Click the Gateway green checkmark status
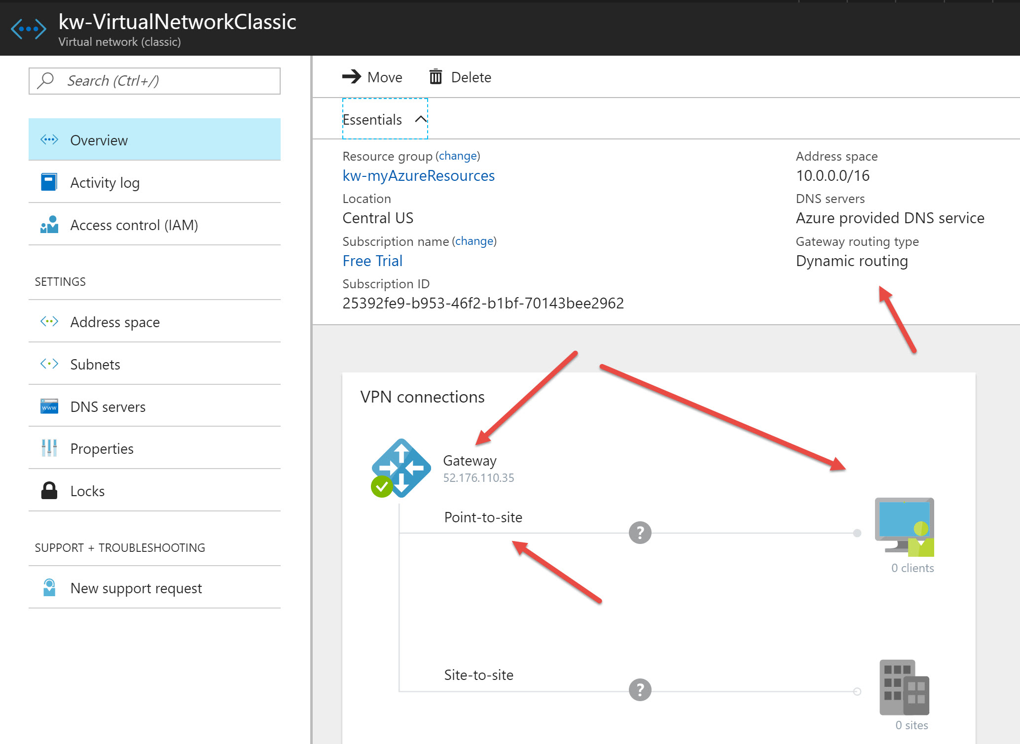Image resolution: width=1020 pixels, height=744 pixels. click(x=381, y=487)
